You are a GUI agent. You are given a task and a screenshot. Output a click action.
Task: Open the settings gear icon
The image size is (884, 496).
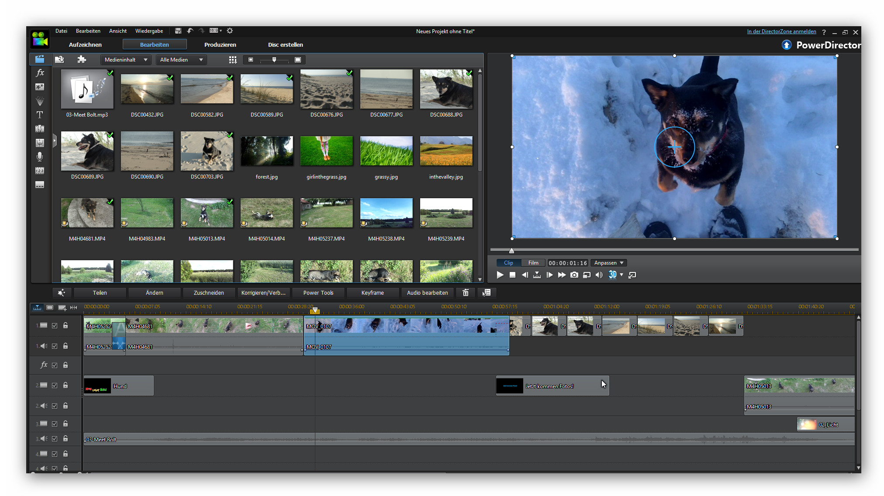click(230, 31)
